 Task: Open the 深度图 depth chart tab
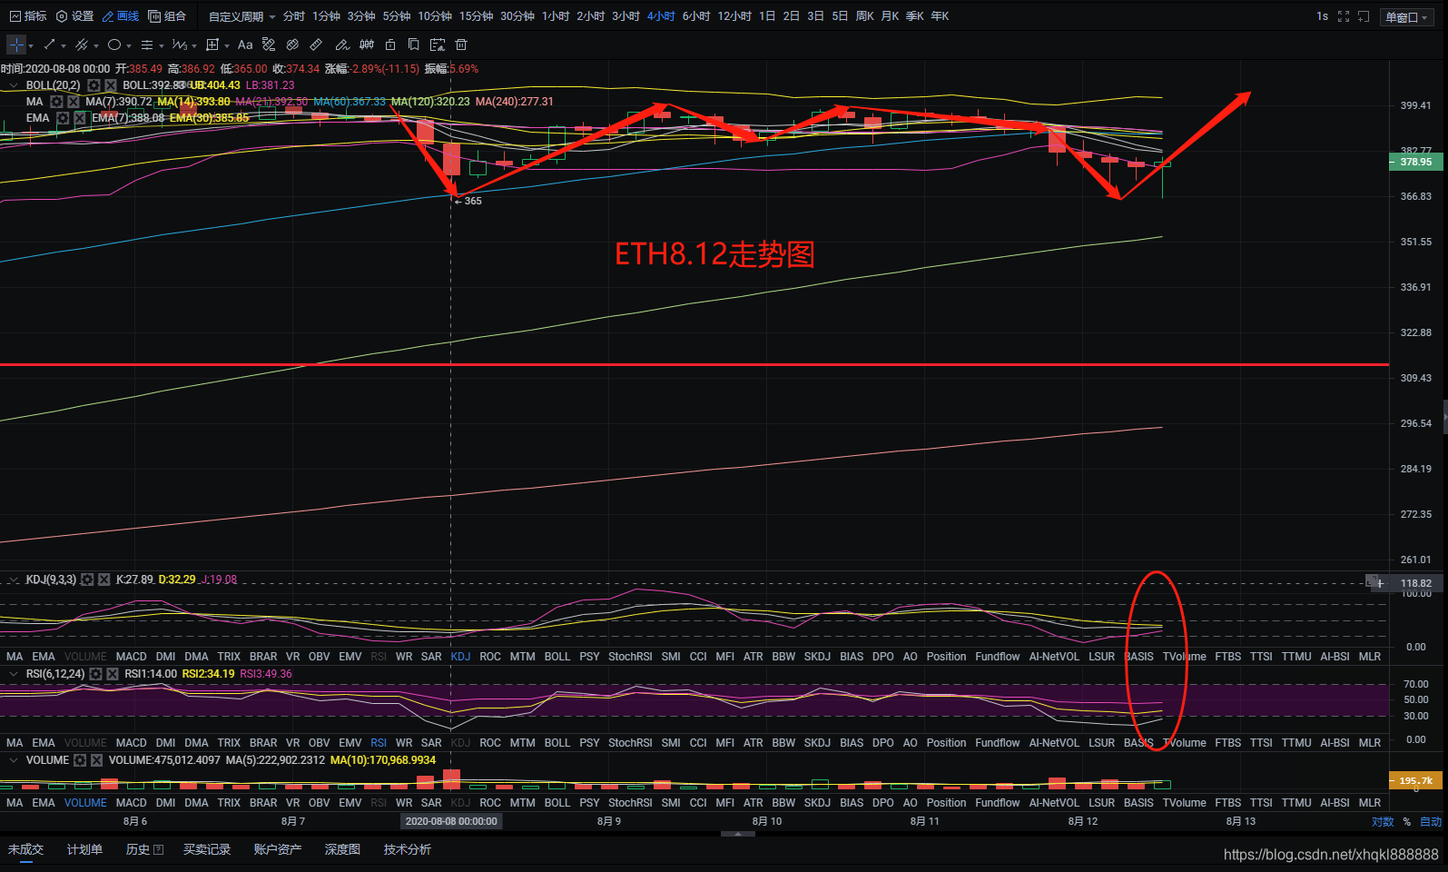pos(342,849)
